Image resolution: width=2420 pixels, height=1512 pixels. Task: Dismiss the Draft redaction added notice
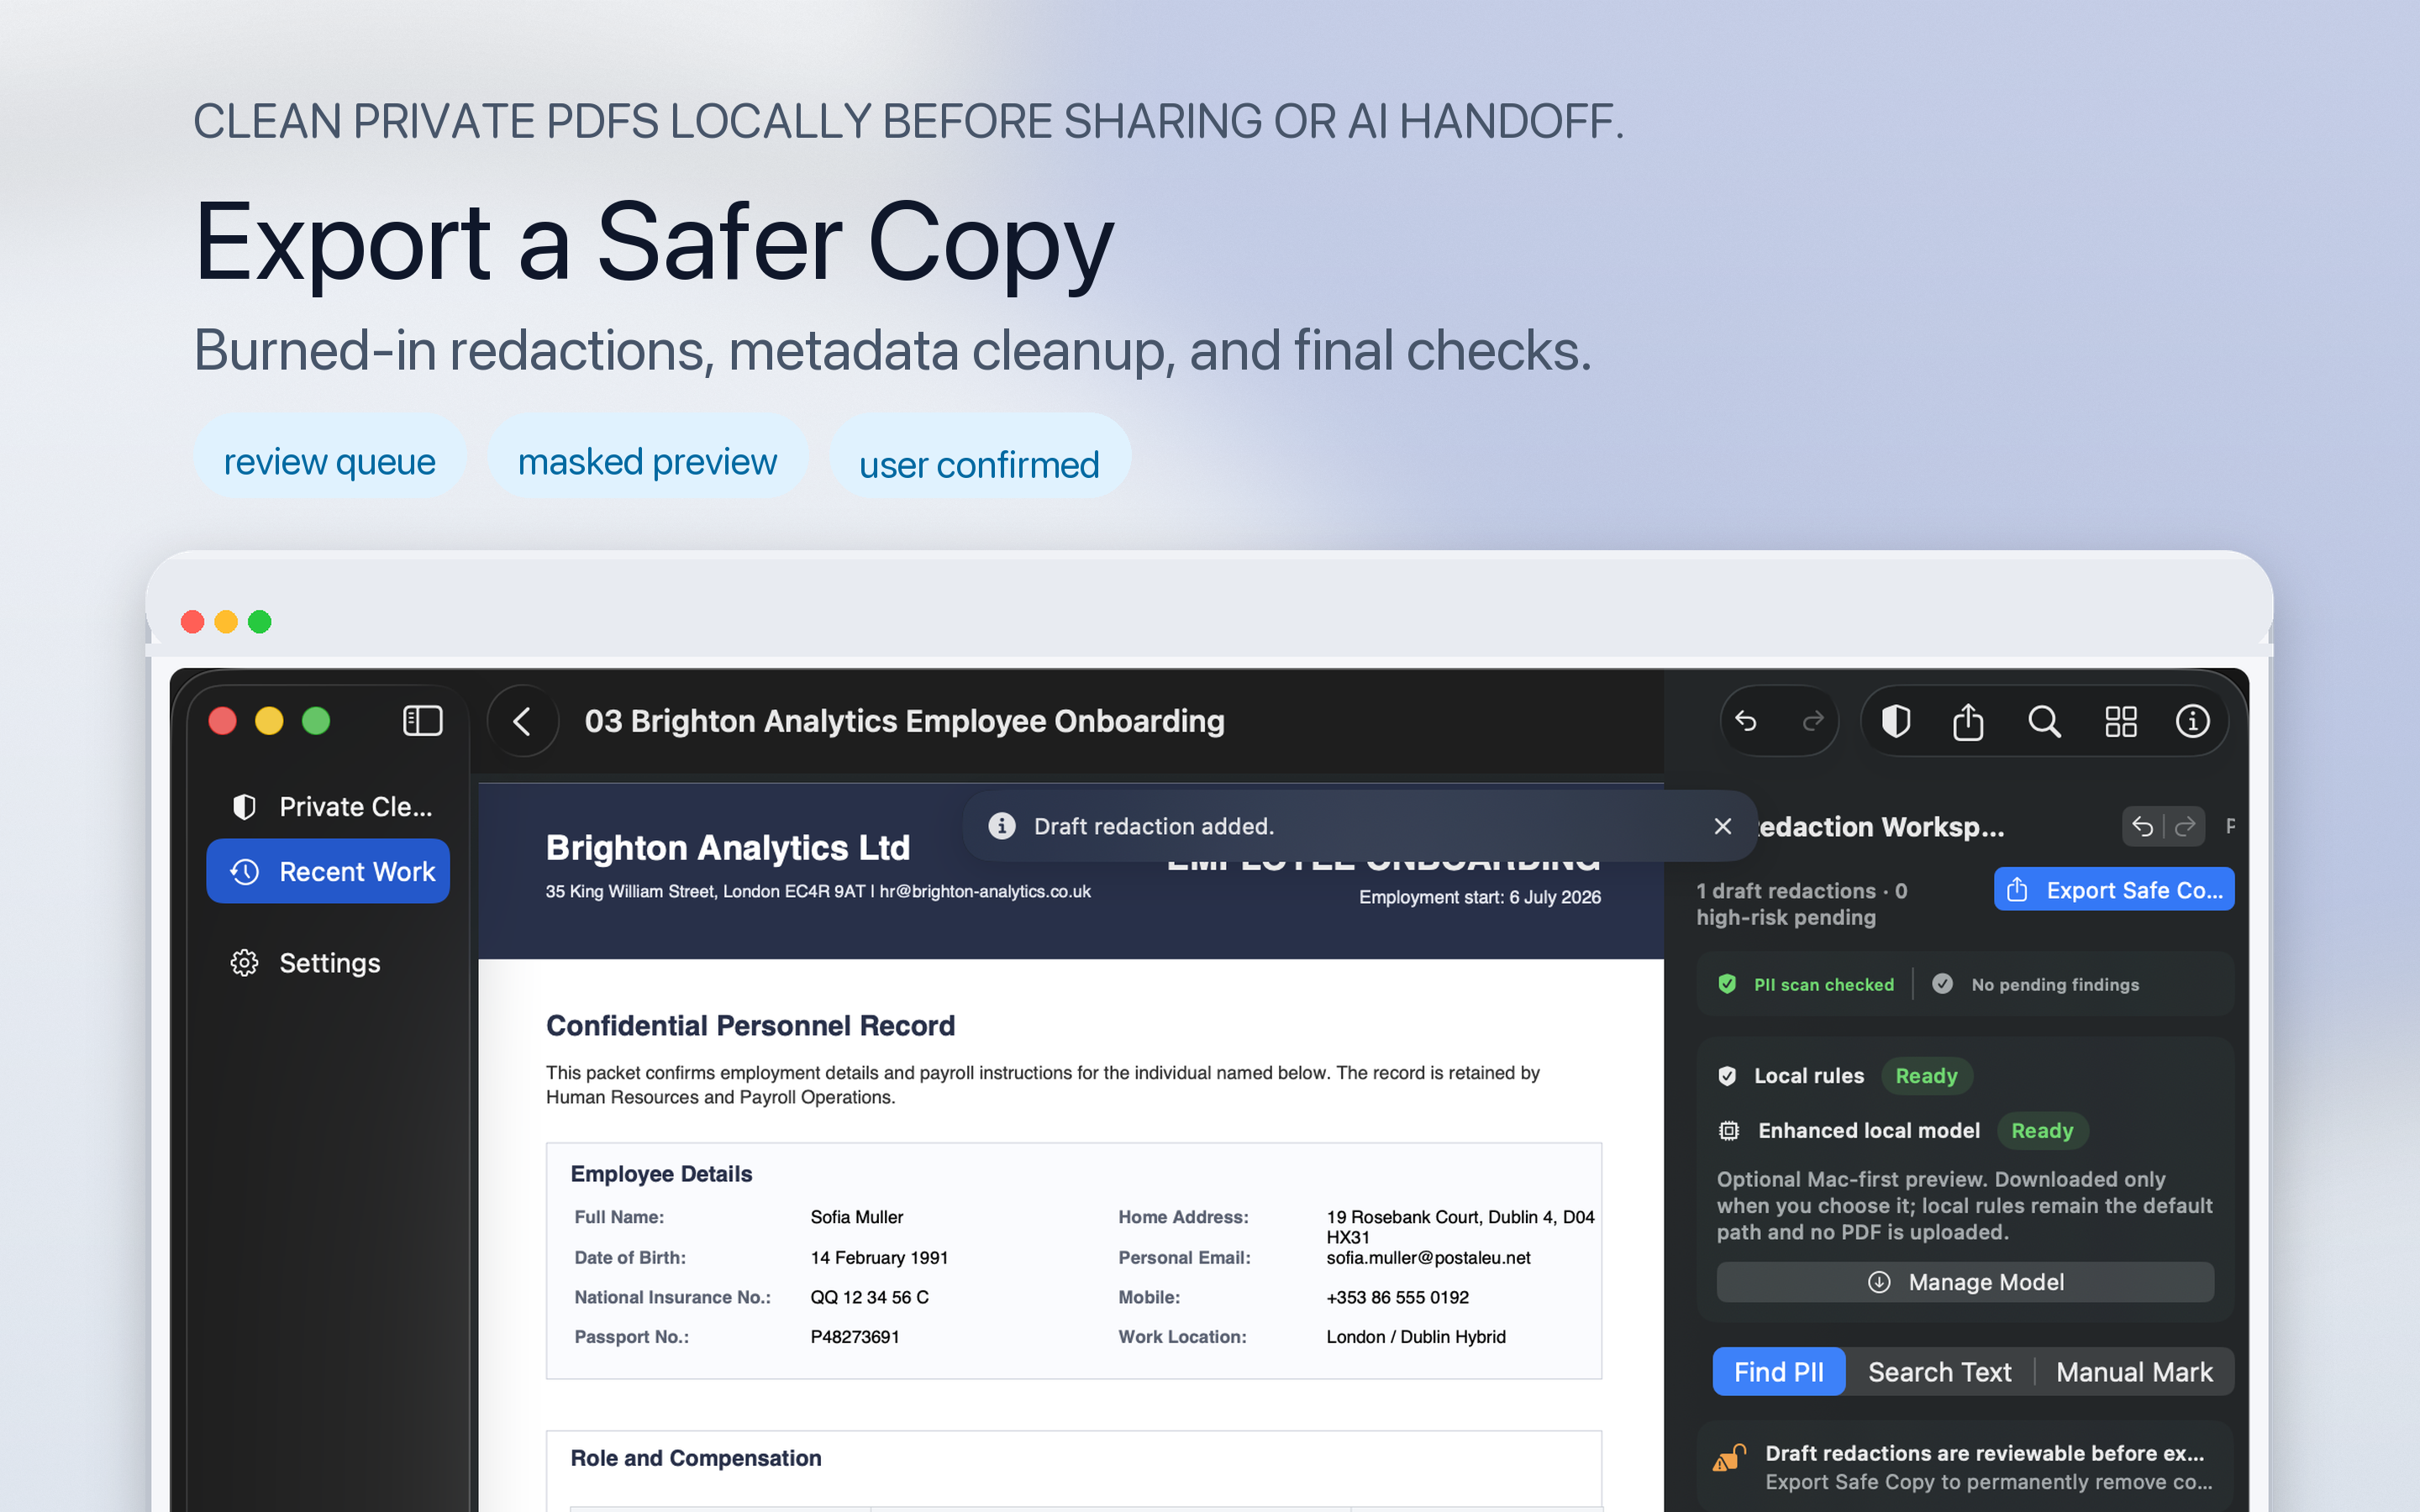[x=1722, y=826]
